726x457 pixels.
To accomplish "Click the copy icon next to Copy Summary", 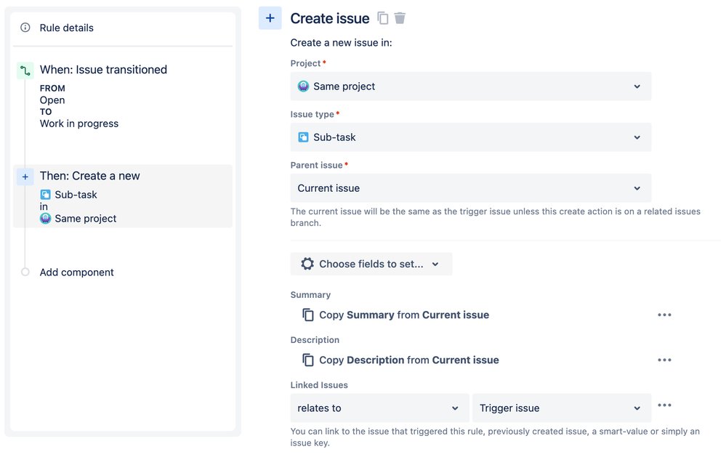I will 308,315.
